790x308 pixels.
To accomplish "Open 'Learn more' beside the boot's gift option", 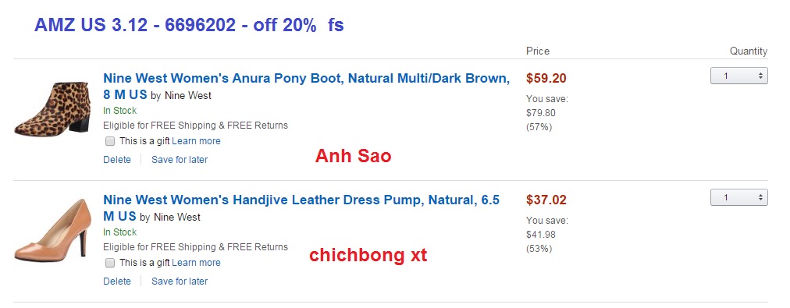I will click(x=196, y=141).
